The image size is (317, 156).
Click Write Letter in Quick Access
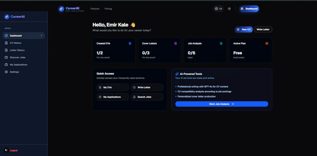(x=147, y=87)
